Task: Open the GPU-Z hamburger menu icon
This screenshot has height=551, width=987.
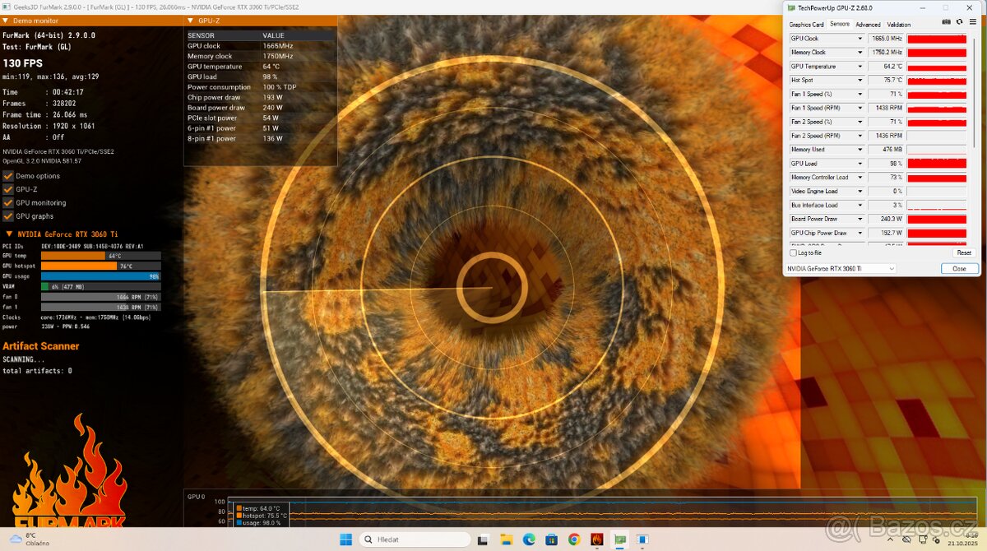Action: (973, 21)
